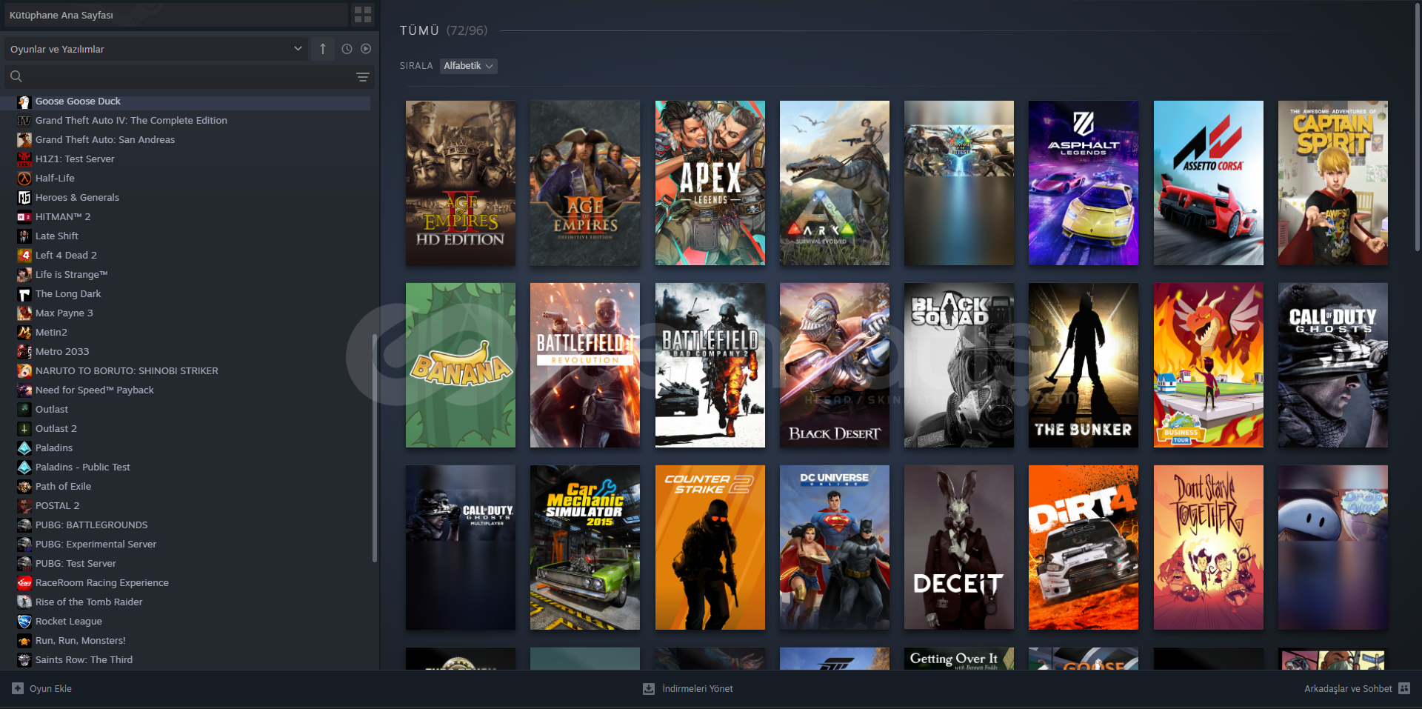Viewport: 1422px width, 709px height.
Task: Click Goose Goose Duck game icon
Action: 24,101
